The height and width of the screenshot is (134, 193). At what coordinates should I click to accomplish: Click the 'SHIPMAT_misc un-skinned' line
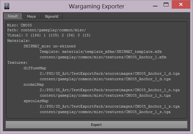[x=49, y=46]
